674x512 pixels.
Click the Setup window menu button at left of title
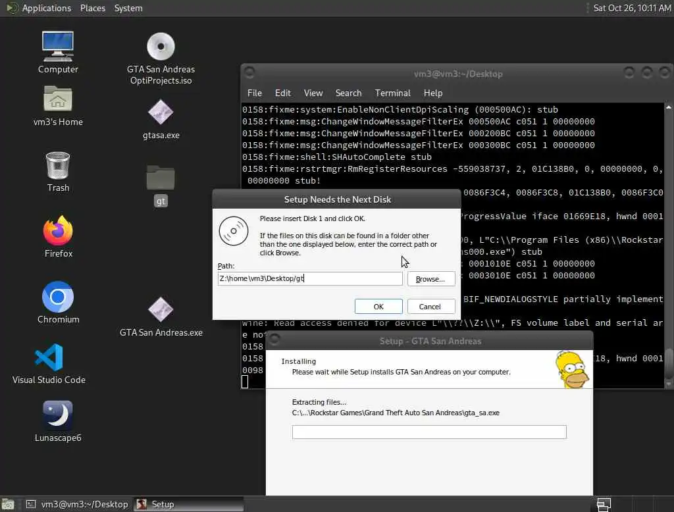[x=274, y=340]
